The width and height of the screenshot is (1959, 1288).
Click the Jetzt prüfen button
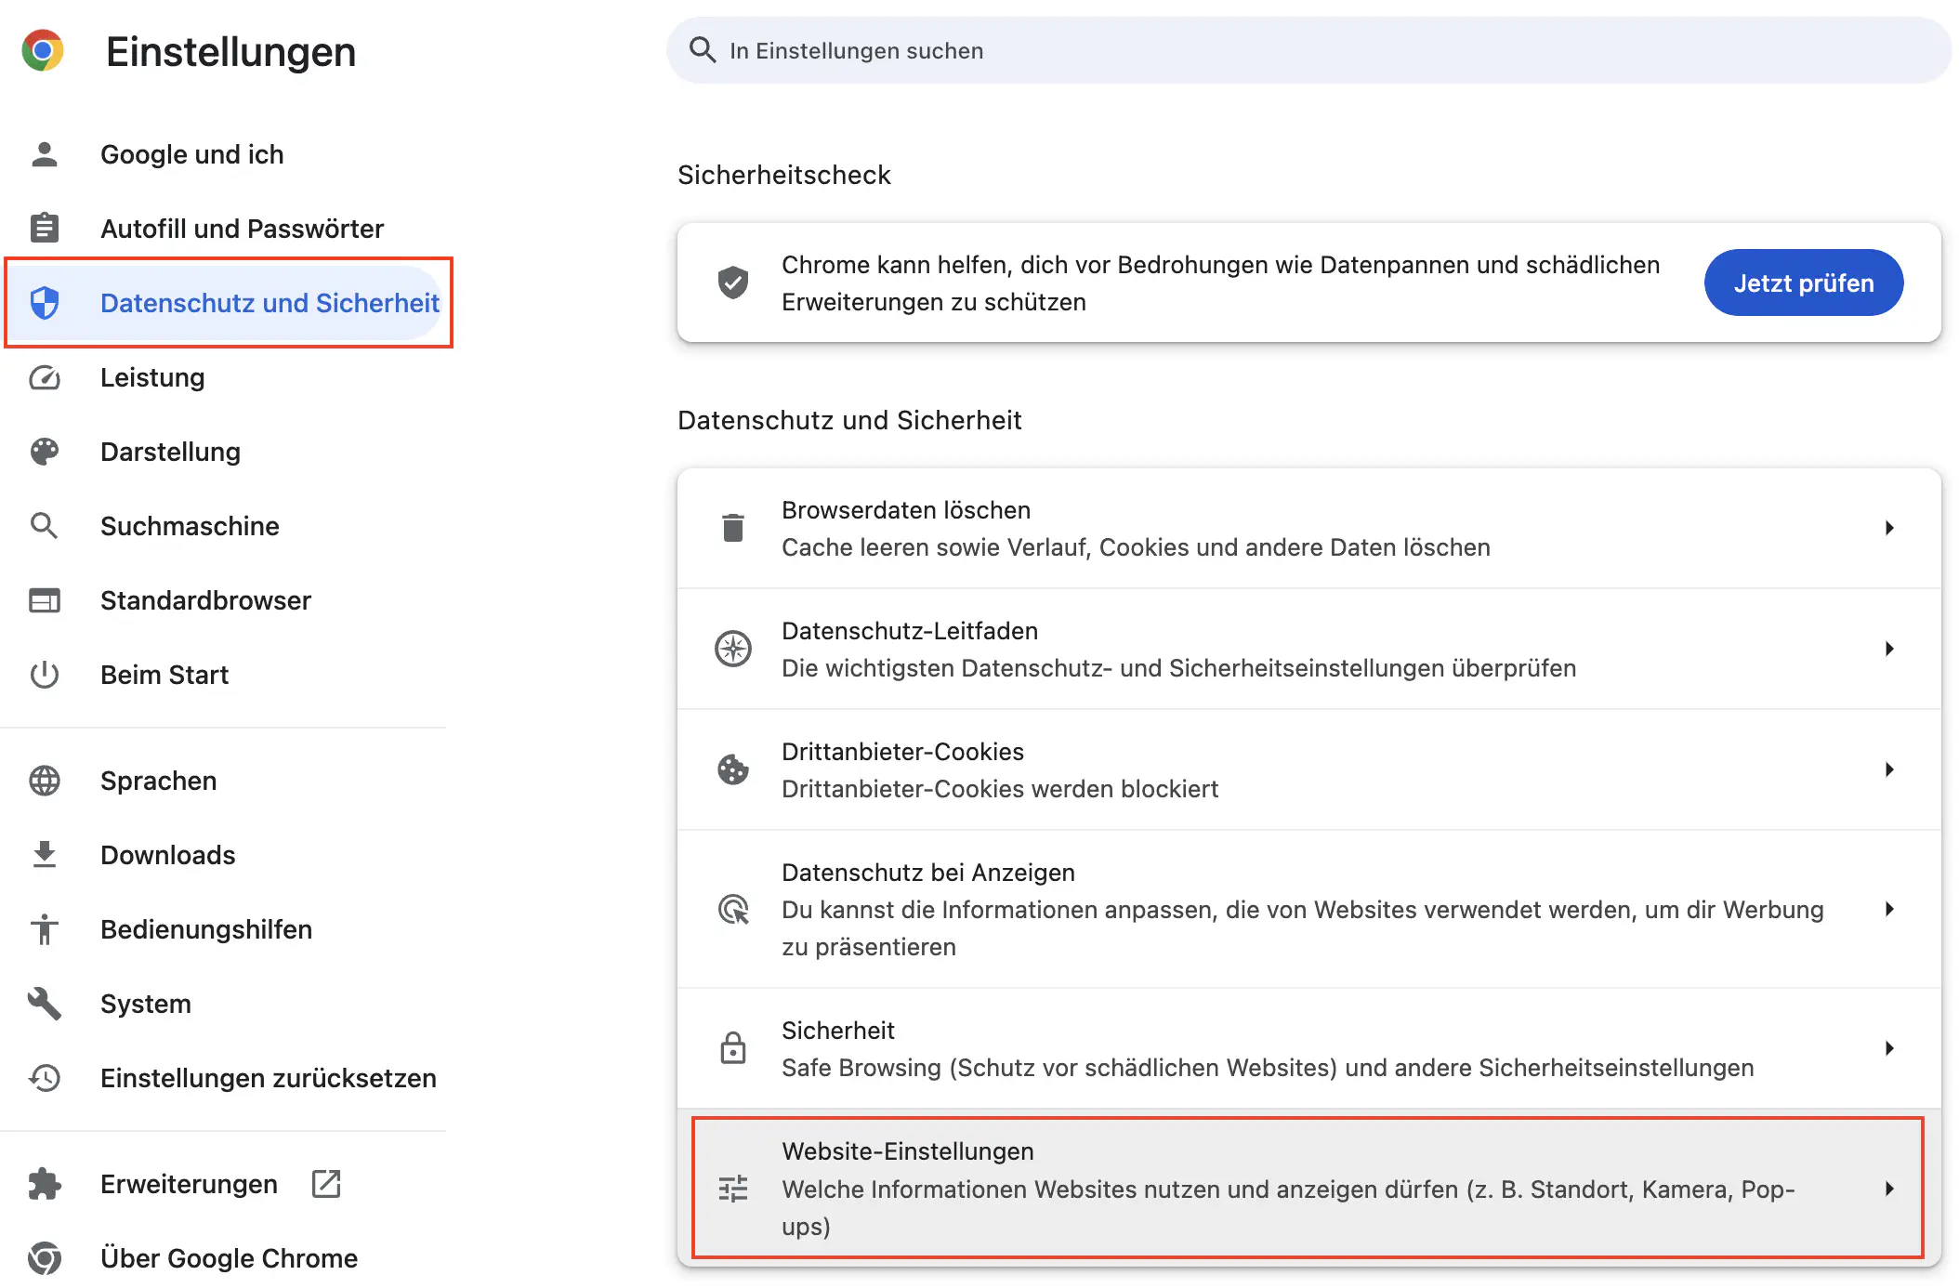coord(1803,283)
